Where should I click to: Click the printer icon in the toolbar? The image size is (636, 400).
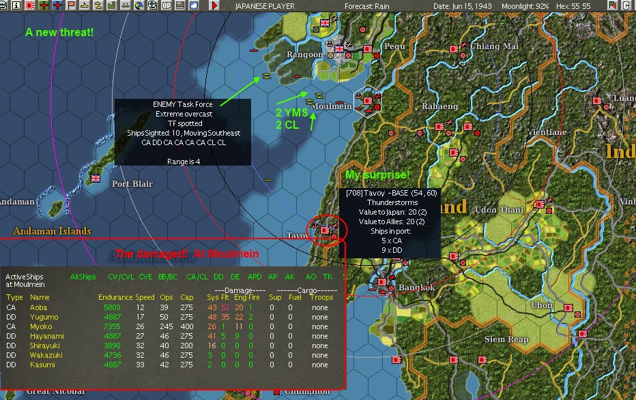3,5
